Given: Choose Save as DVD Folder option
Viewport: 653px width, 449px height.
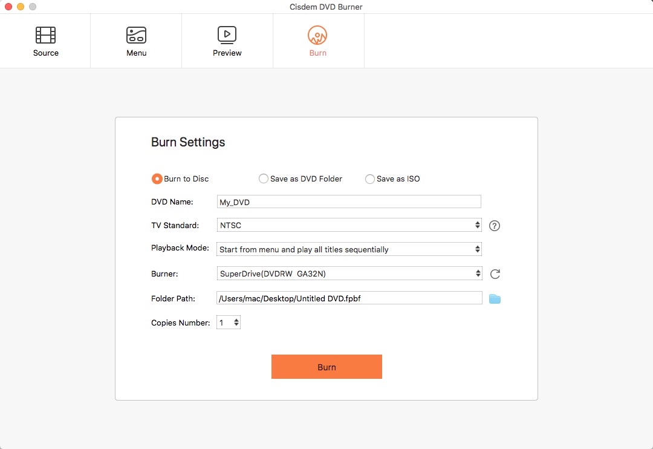Looking at the screenshot, I should pos(264,179).
